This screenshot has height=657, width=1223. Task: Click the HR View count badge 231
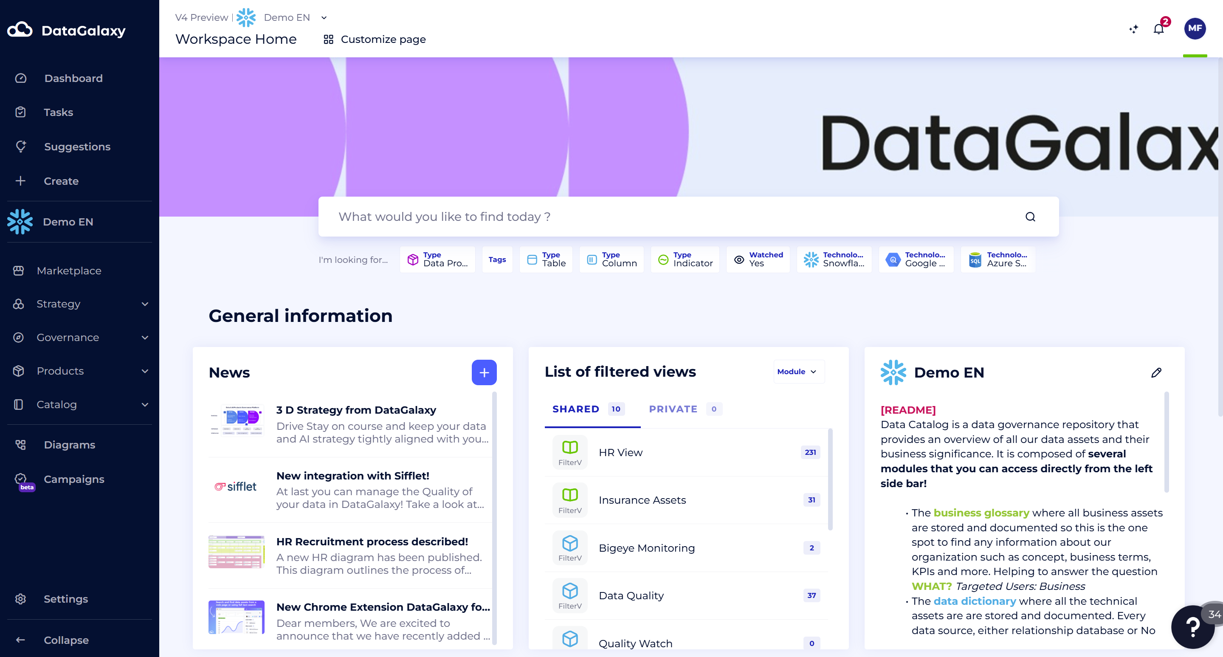coord(810,452)
